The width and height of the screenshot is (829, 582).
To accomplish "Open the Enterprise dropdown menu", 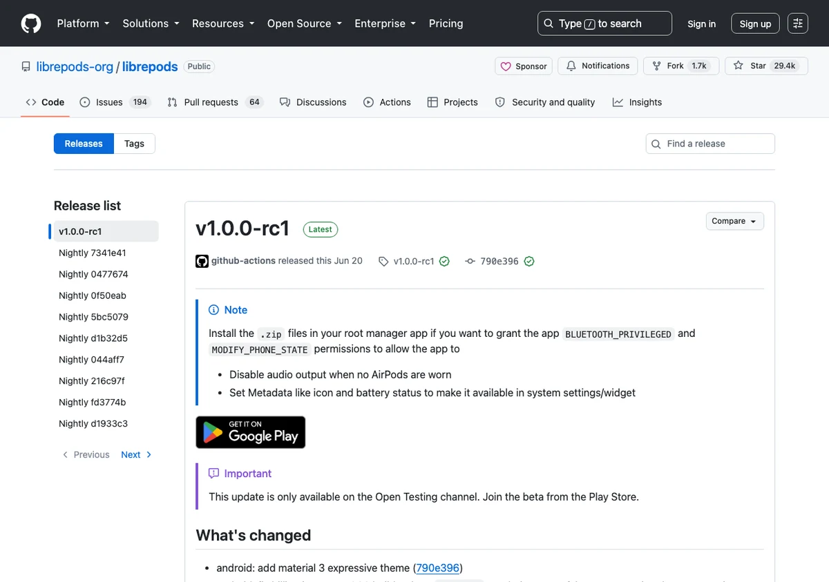I will [385, 23].
